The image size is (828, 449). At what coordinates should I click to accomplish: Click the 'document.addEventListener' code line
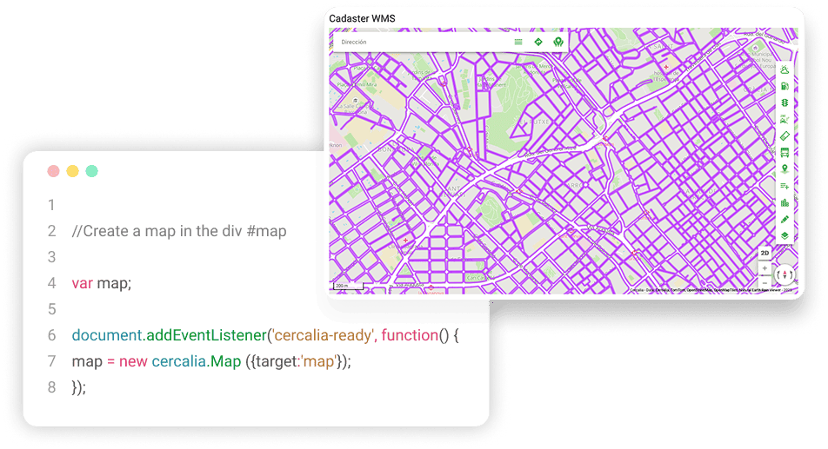(x=265, y=335)
